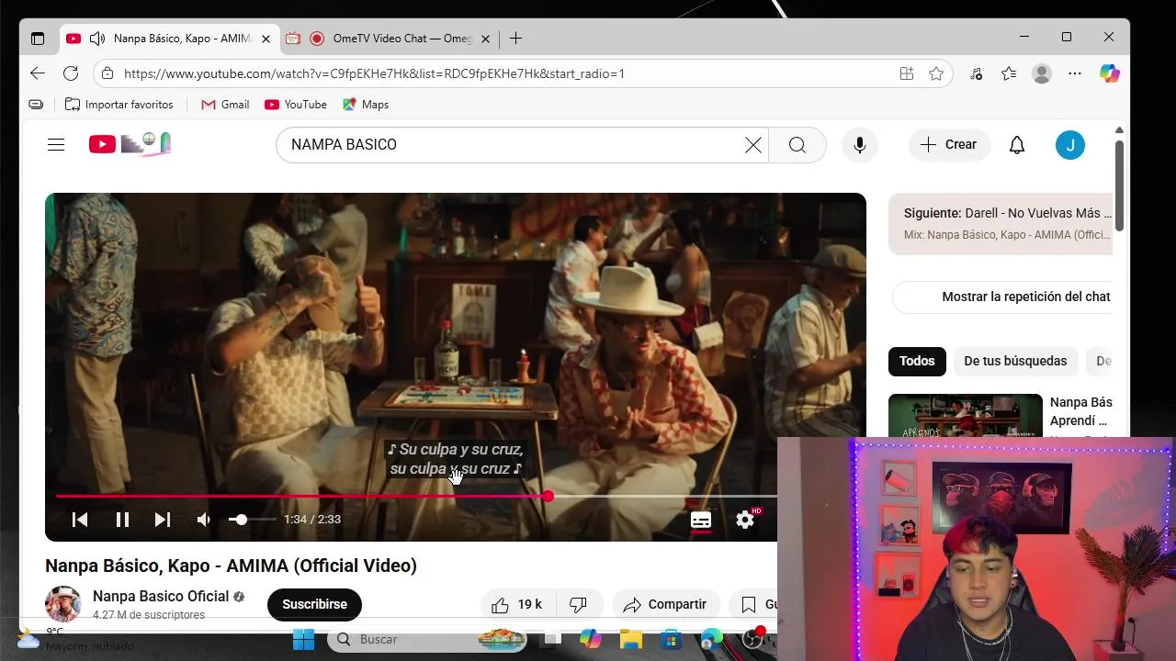The image size is (1176, 661).
Task: View site information lock icon
Action: 107,73
